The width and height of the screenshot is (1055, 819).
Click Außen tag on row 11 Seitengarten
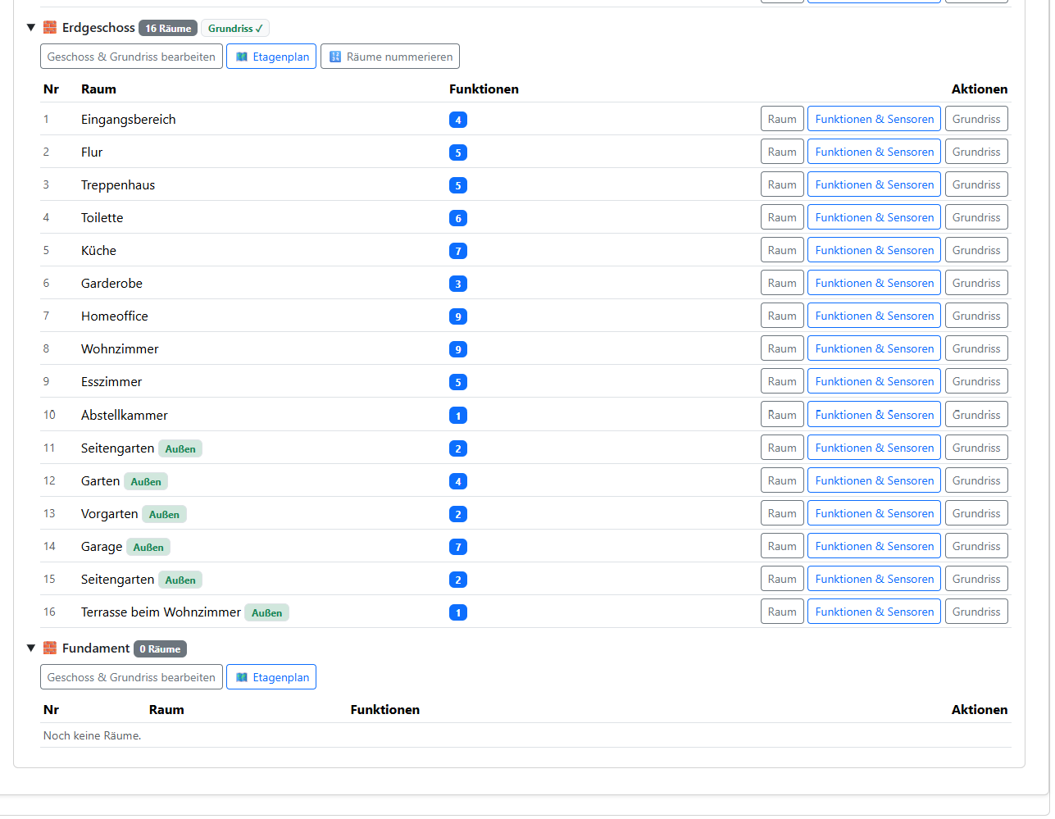coord(180,448)
